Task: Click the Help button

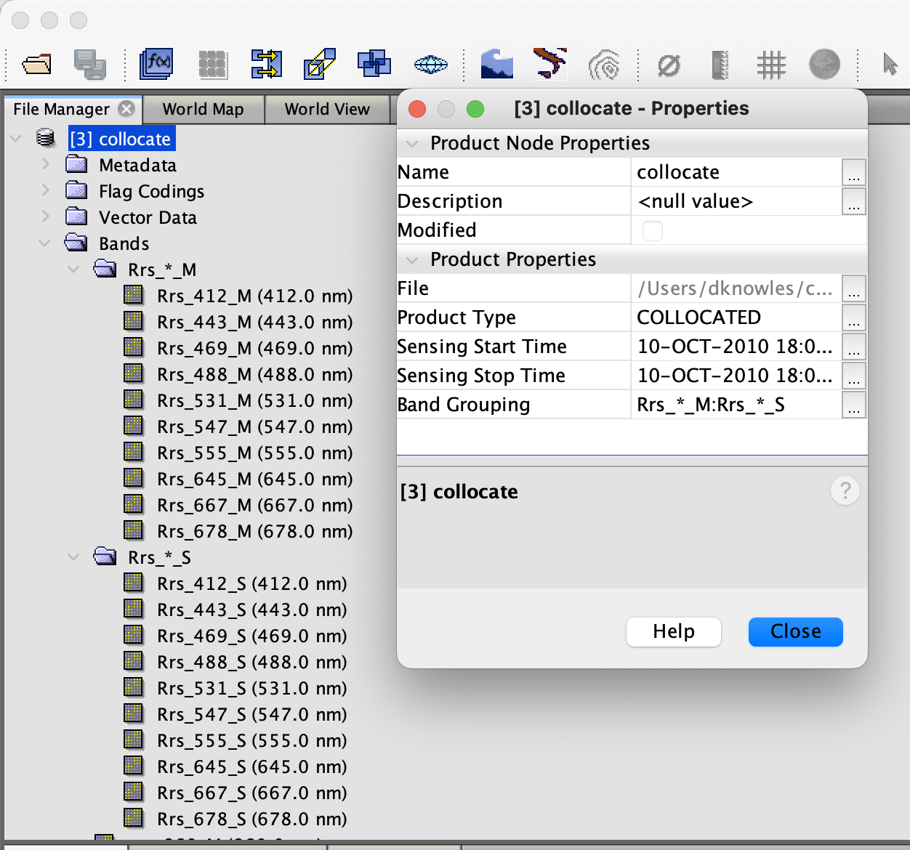Action: coord(673,631)
